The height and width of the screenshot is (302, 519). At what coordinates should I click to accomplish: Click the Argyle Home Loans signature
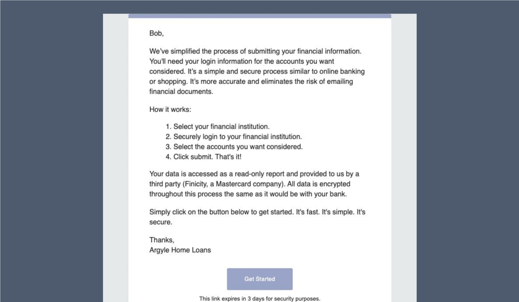(x=180, y=250)
